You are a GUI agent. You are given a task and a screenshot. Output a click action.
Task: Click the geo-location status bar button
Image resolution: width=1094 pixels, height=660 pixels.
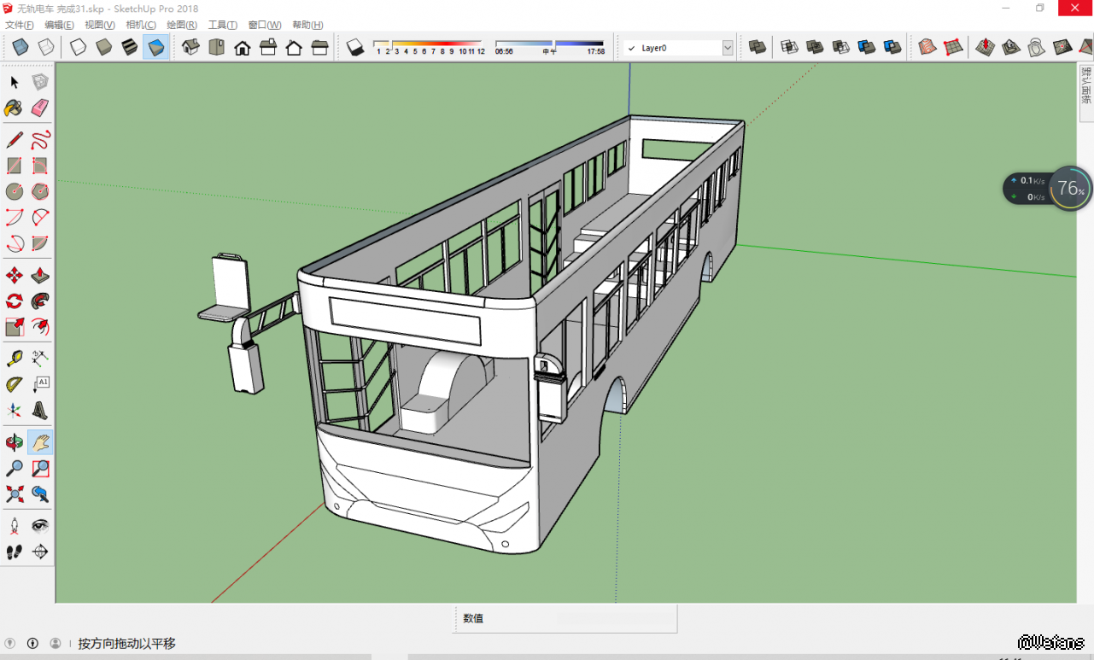(x=10, y=643)
